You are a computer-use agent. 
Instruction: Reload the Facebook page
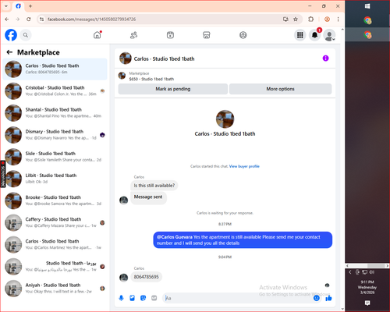[x=29, y=19]
